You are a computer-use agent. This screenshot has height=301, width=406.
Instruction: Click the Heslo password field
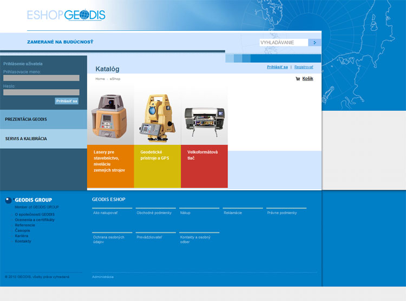[x=42, y=92]
